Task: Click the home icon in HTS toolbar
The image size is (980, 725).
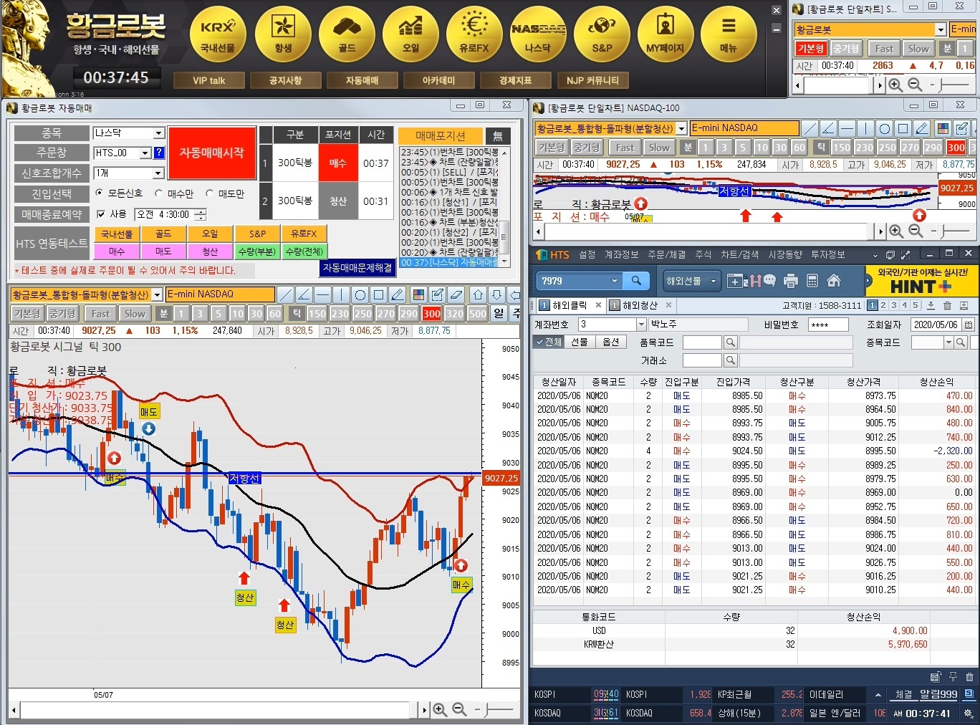Action: click(834, 281)
